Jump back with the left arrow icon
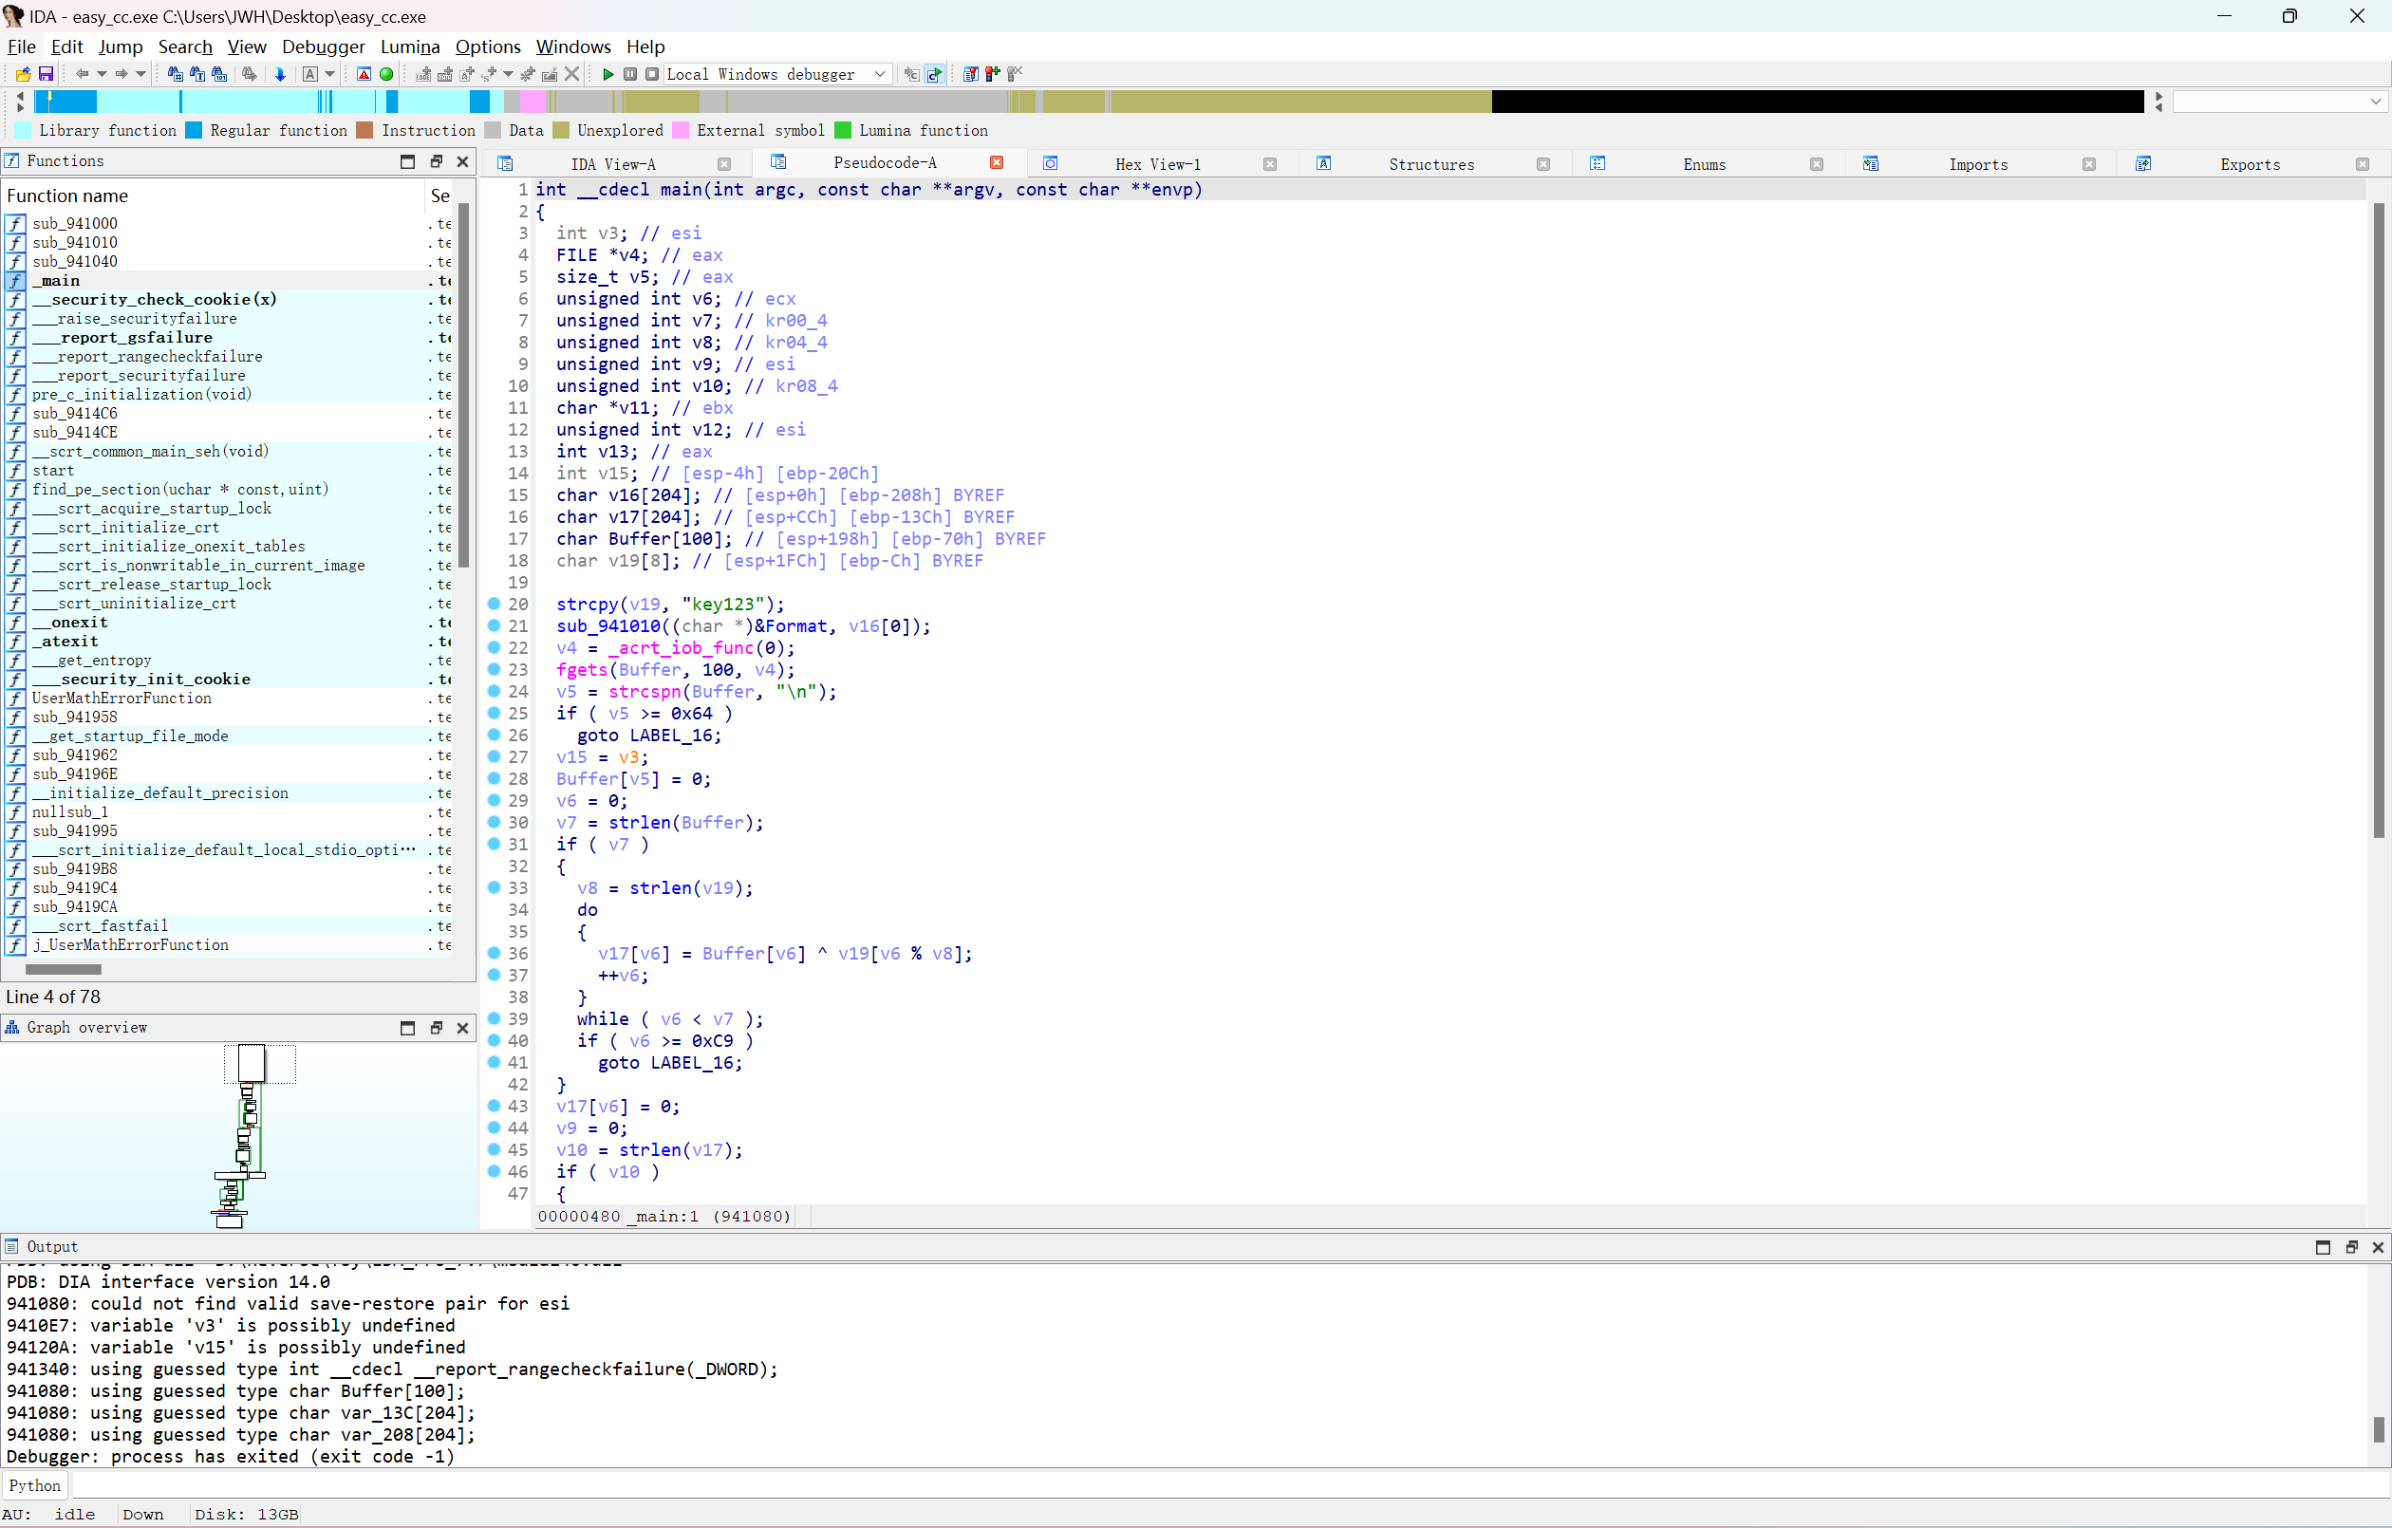This screenshot has width=2392, height=1528. point(83,73)
